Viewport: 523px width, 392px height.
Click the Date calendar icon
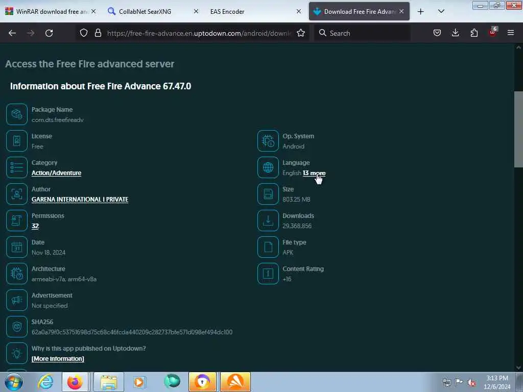[17, 247]
